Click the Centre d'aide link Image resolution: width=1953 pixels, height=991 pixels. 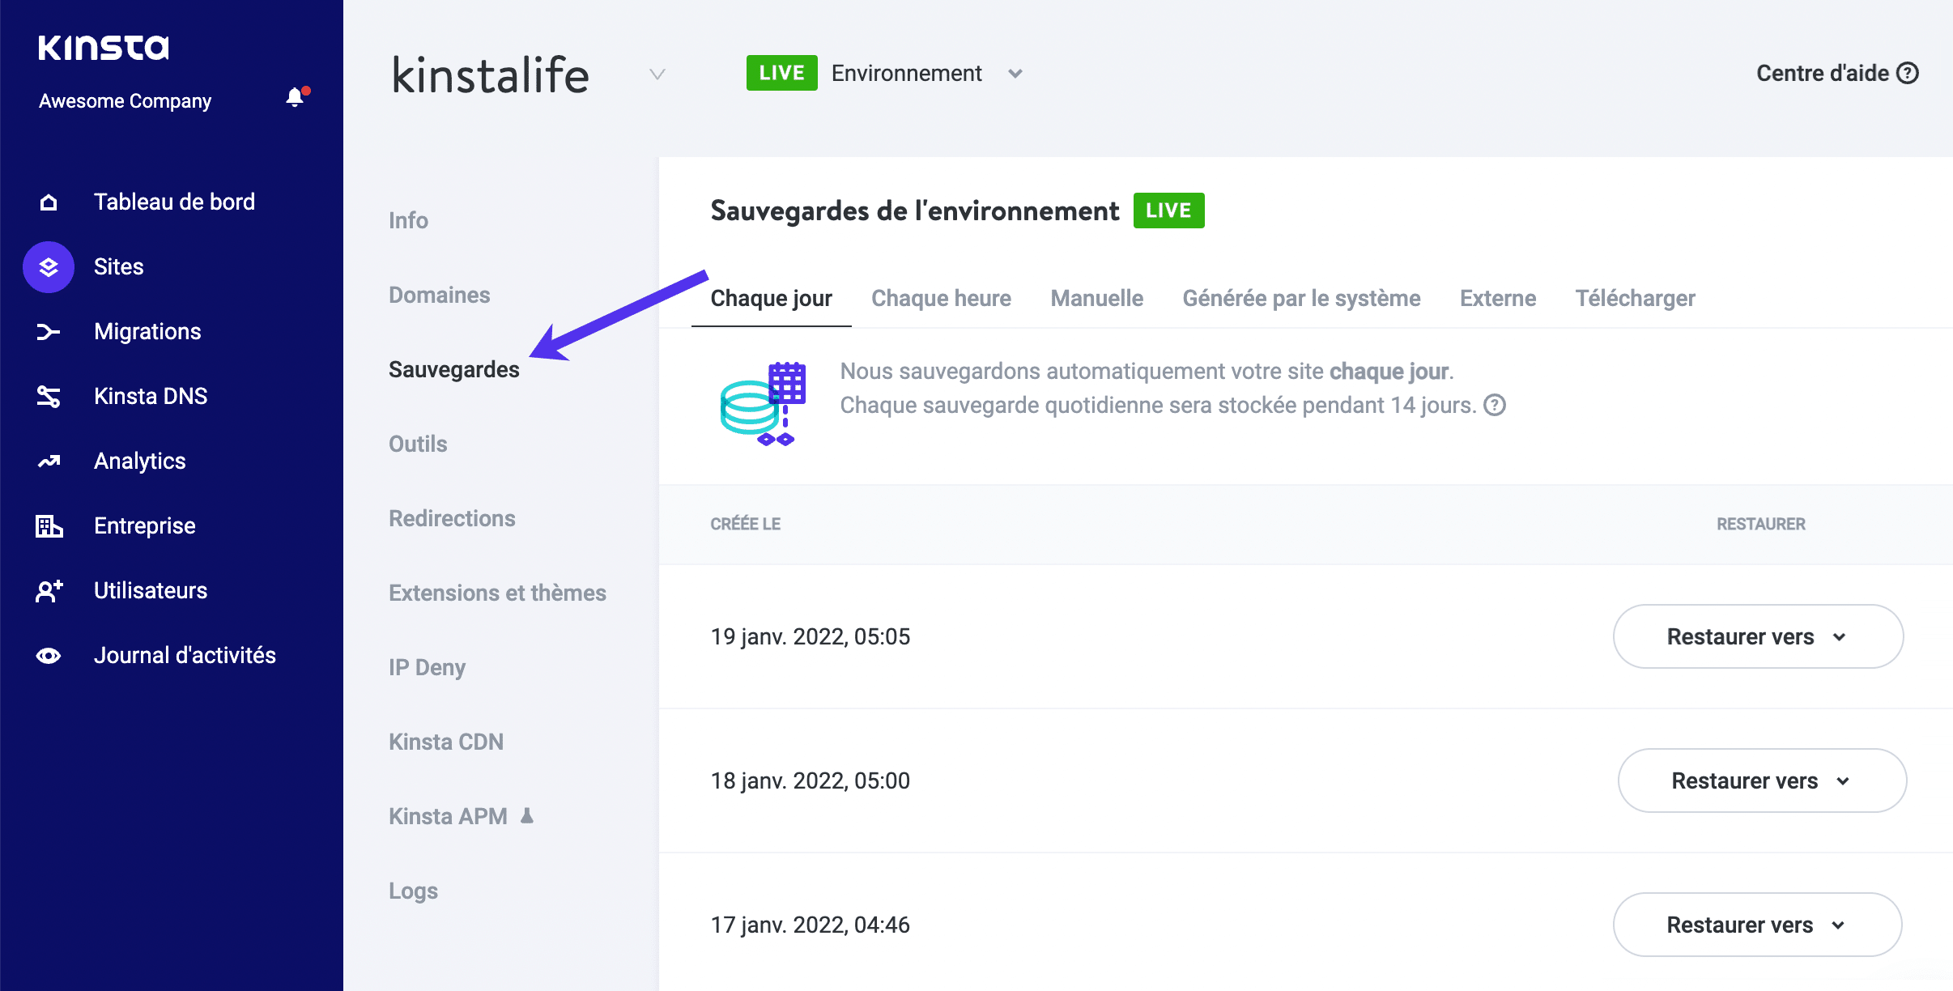[x=1836, y=74]
